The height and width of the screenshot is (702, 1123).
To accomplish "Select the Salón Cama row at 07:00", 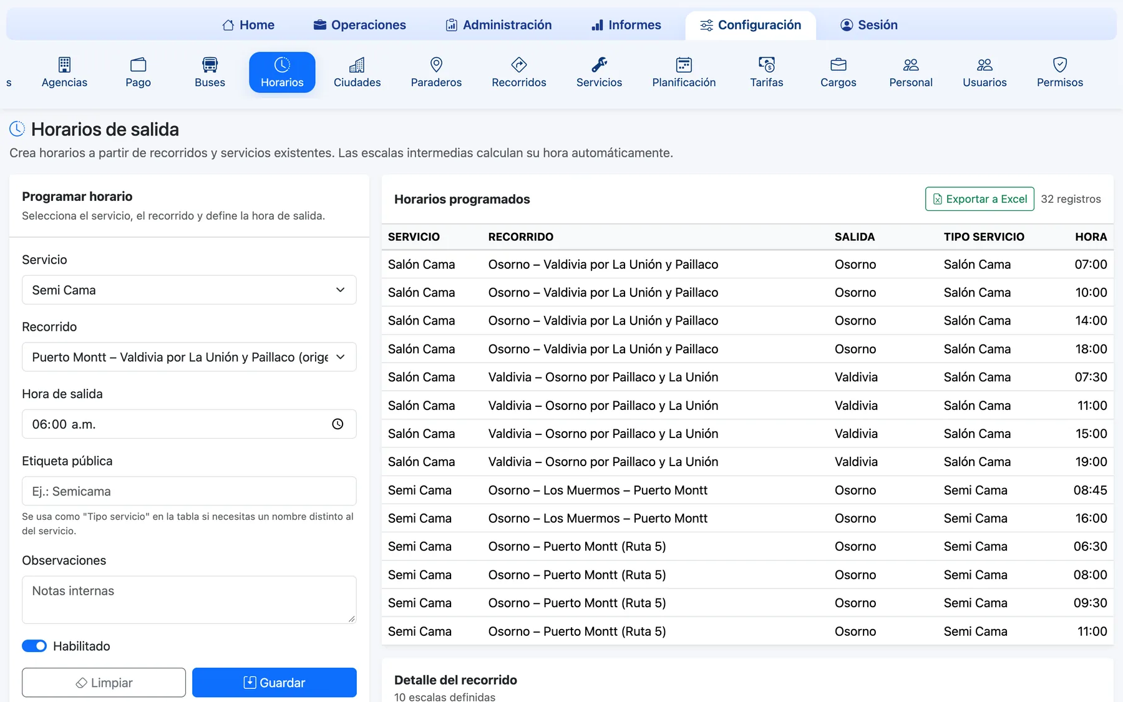I will 747,265.
